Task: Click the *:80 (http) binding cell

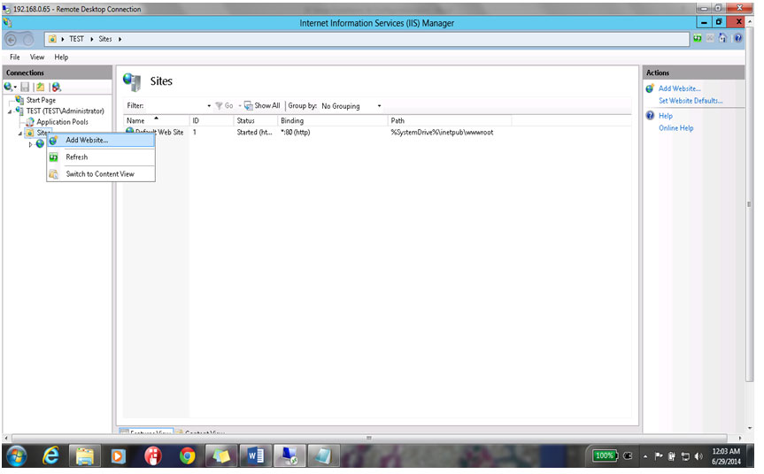Action: [296, 133]
